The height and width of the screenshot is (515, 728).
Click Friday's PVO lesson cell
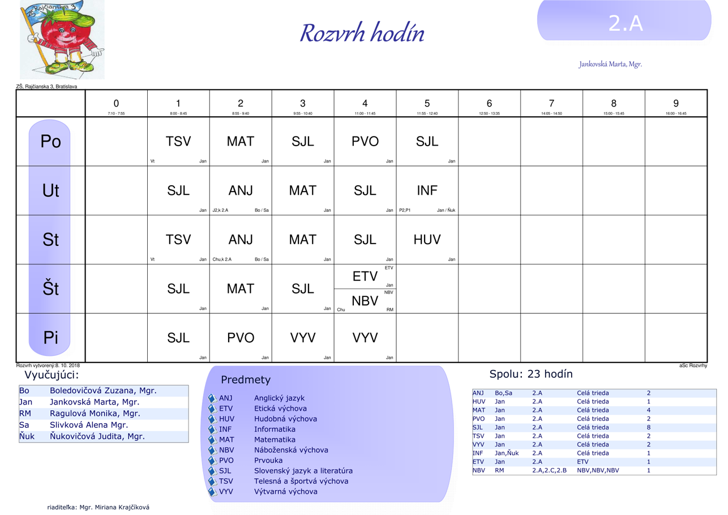point(241,338)
